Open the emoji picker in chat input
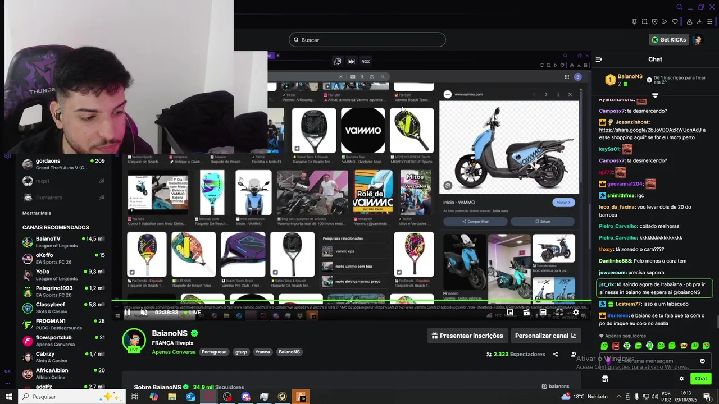The width and height of the screenshot is (719, 404). [x=702, y=361]
